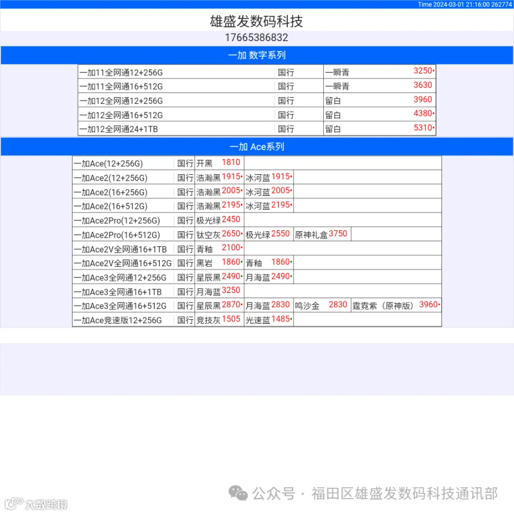This screenshot has height=514, width=514.
Task: Select row 一加11全网通16+512G
Action: 256,86
